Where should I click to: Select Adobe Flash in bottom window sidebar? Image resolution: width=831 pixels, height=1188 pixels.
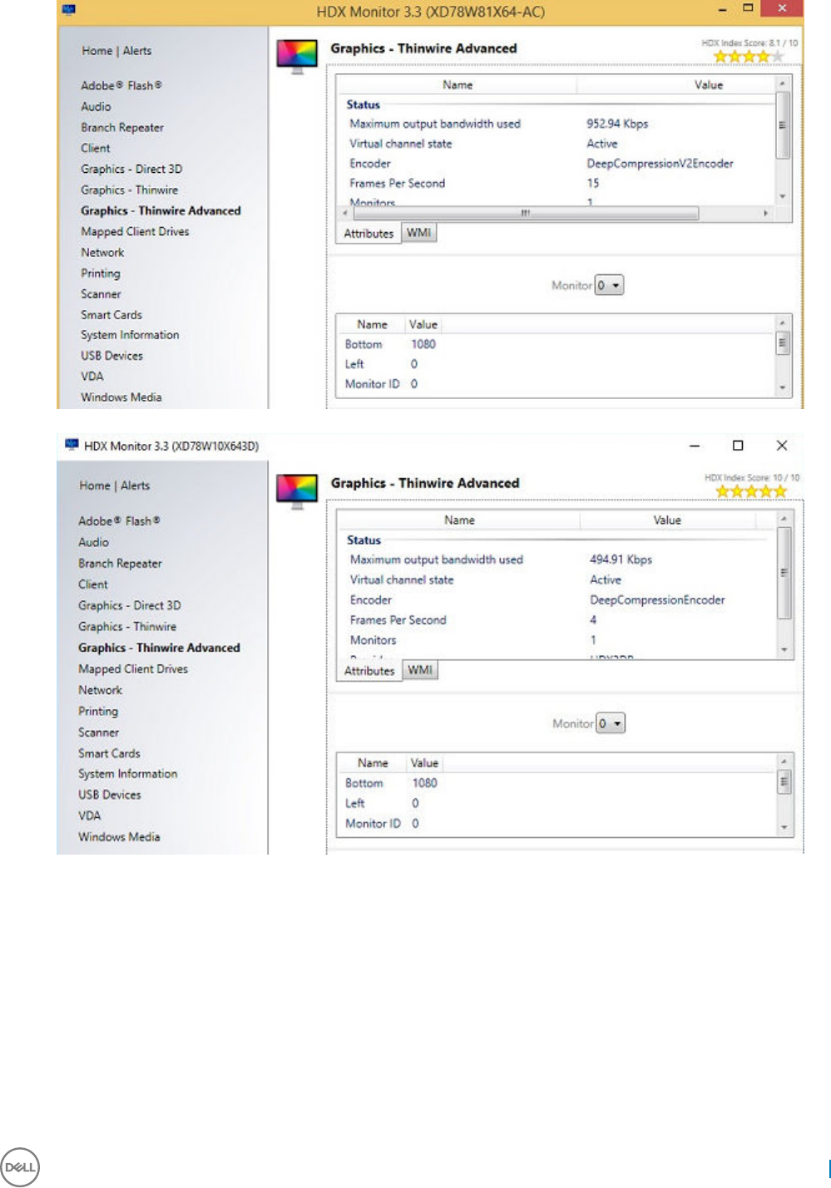click(x=119, y=521)
